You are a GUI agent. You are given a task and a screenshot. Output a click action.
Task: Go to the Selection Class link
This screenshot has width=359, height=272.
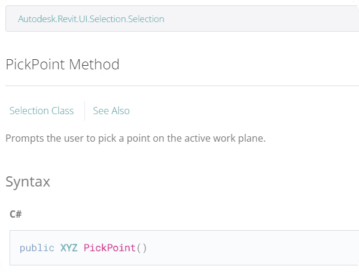coord(41,111)
